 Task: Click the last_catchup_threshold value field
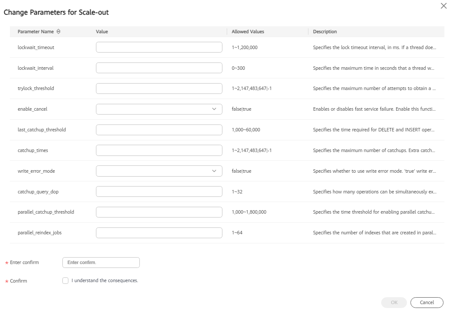(159, 130)
